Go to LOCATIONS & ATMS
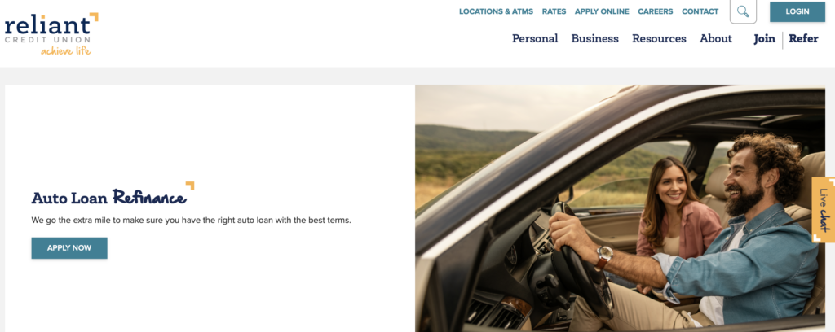The height and width of the screenshot is (332, 835). [496, 11]
